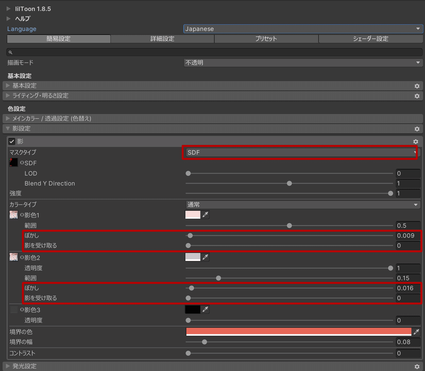Click the 影色1 color swatch
Screen dimensions: 425x371
(x=193, y=215)
